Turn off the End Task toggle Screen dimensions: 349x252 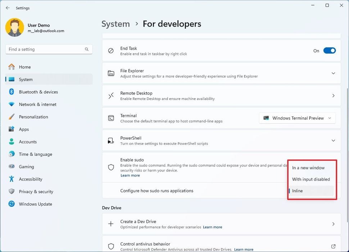[330, 51]
